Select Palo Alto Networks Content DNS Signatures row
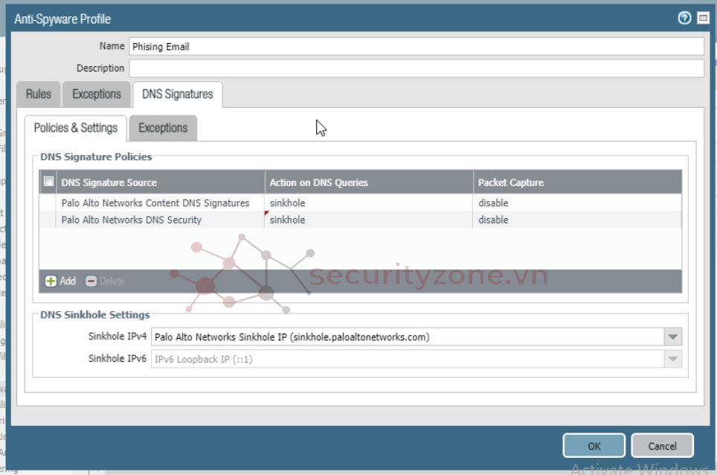 coord(155,203)
